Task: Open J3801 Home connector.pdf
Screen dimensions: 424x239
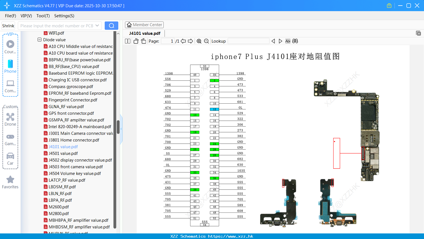Action: click(74, 140)
